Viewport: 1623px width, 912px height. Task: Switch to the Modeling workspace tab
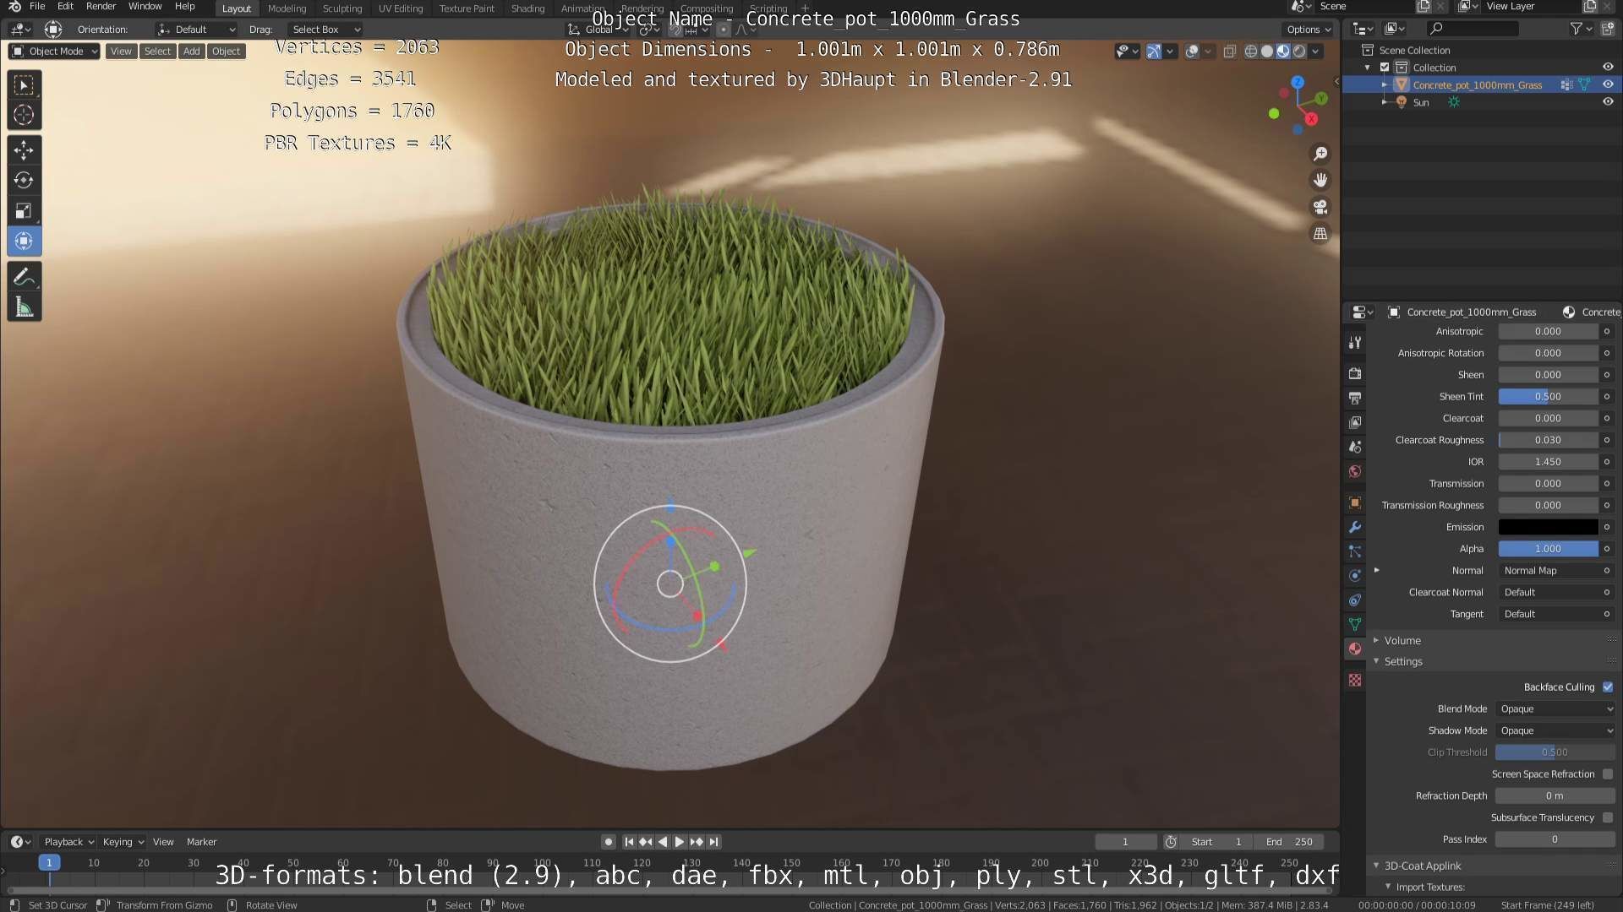point(287,8)
